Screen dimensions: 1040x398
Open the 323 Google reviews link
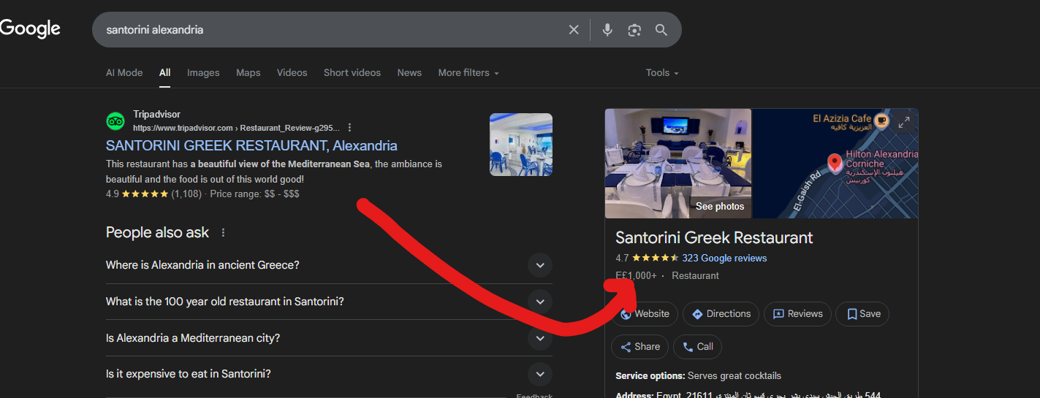724,258
